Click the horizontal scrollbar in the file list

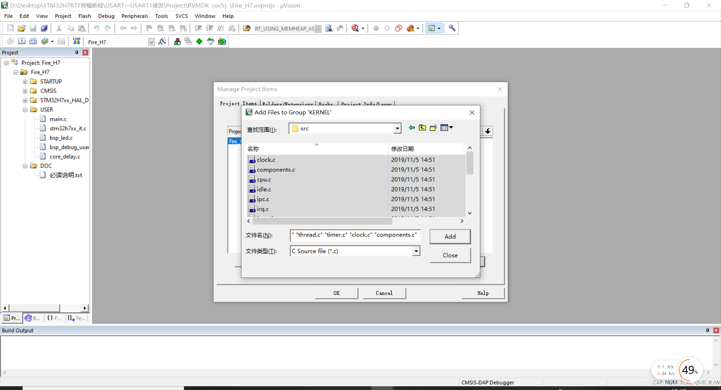322,221
